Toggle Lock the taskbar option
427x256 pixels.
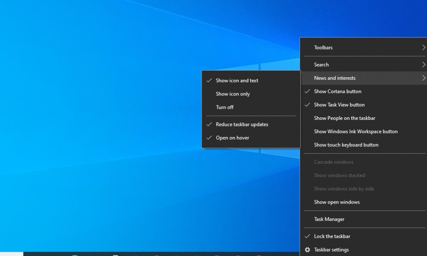(x=332, y=236)
